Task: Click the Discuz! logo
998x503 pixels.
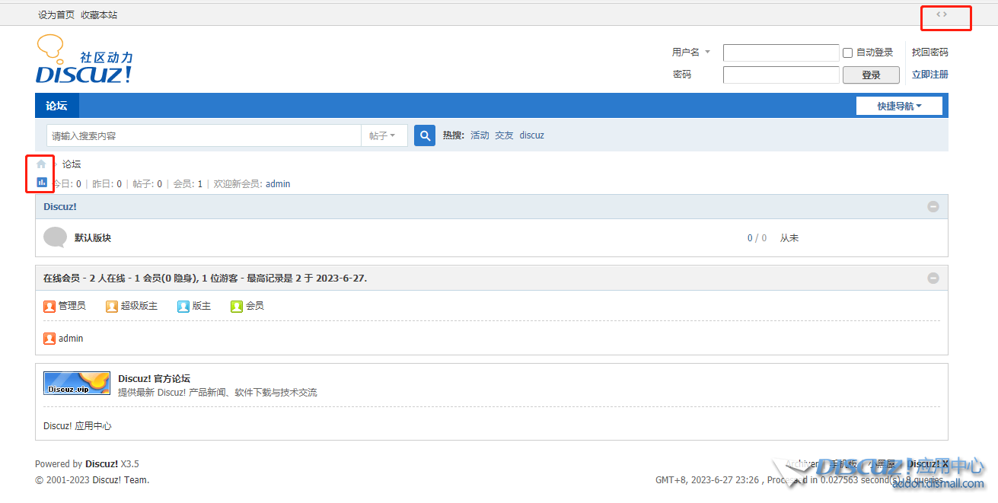Action: [x=84, y=60]
